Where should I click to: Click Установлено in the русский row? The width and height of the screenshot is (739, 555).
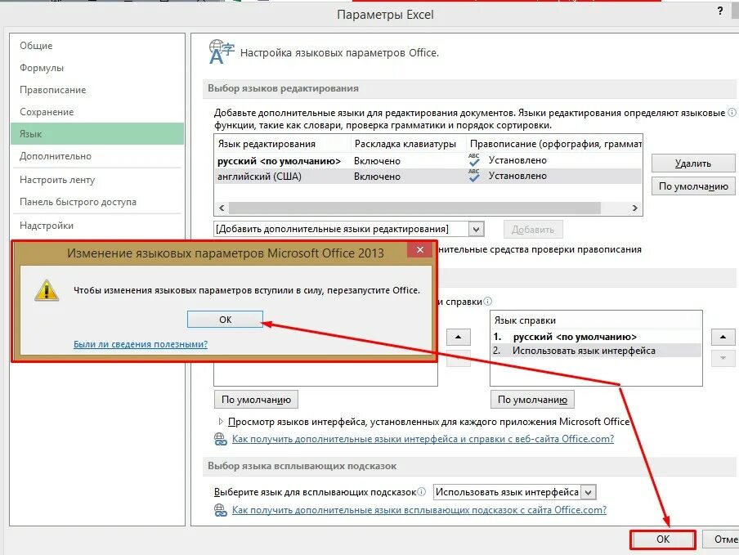pos(517,160)
